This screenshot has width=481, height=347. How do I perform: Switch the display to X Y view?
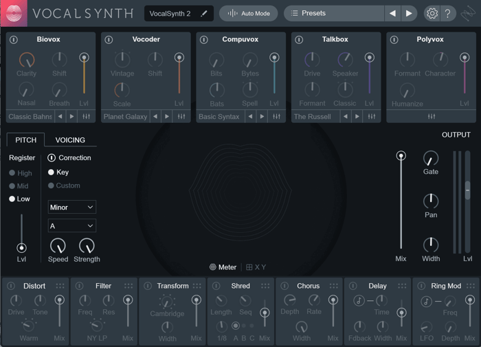pyautogui.click(x=256, y=267)
